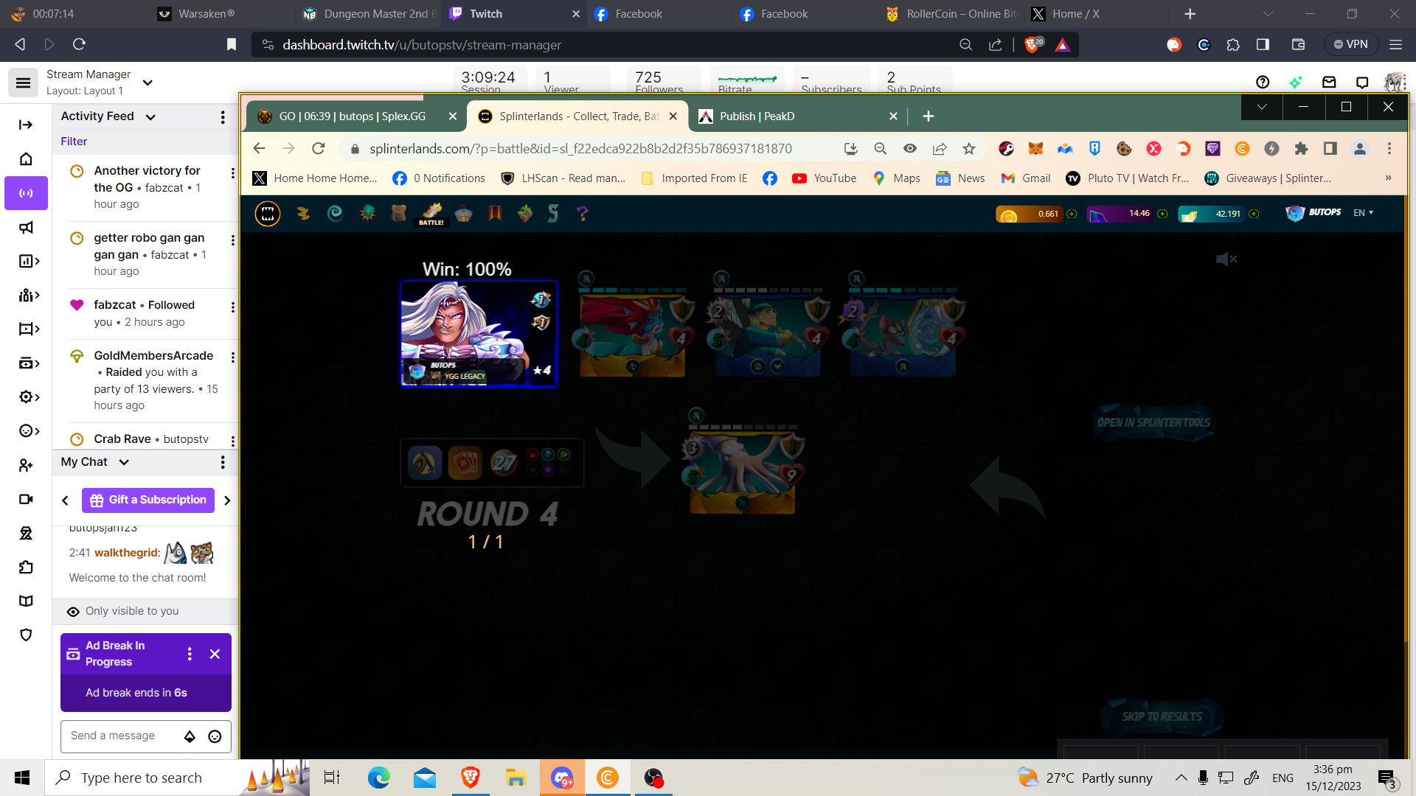Open the Windows Start menu
The width and height of the screenshot is (1416, 796).
(22, 778)
